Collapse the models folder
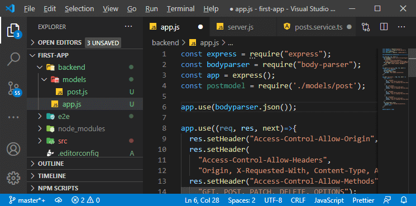 tap(85, 79)
